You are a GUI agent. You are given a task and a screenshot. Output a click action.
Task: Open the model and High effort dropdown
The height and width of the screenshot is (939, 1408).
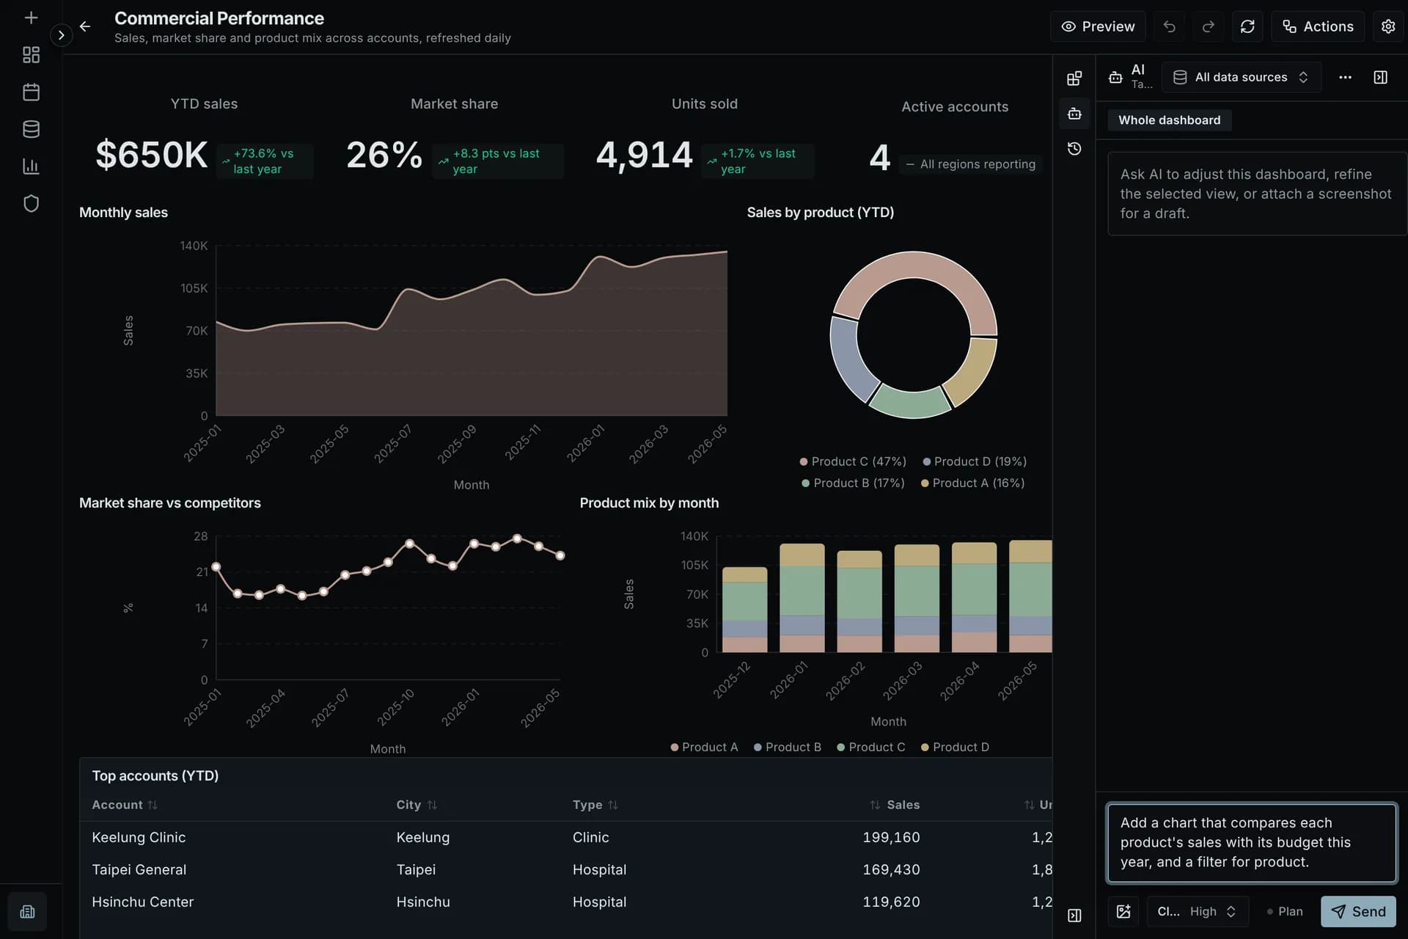click(1198, 911)
